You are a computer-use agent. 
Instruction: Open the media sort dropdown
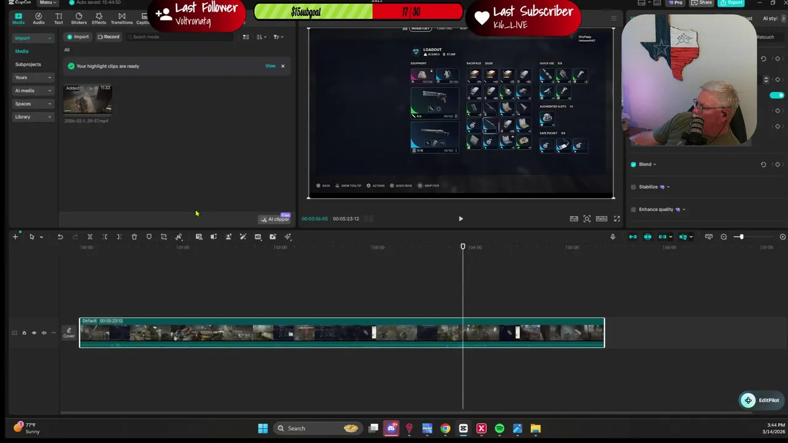[x=262, y=37]
